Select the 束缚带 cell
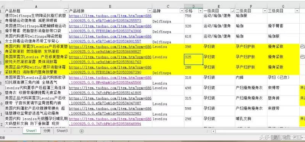The width and height of the screenshot is (305, 142). (x=283, y=90)
